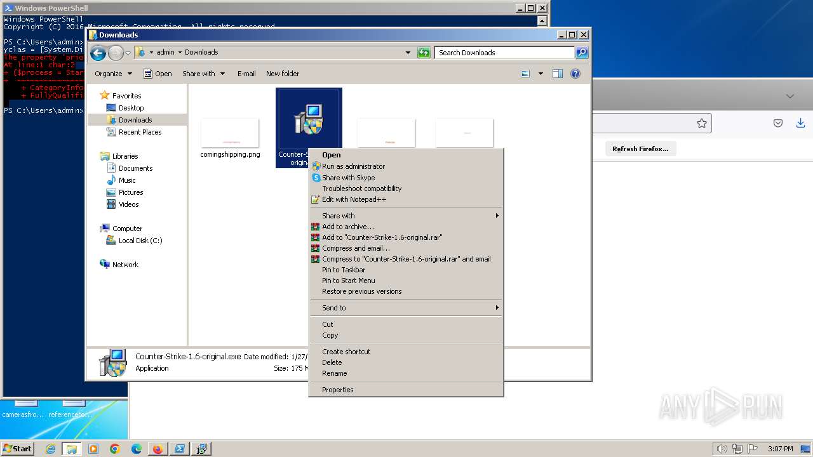Choose Pin to Start Menu

click(x=406, y=281)
